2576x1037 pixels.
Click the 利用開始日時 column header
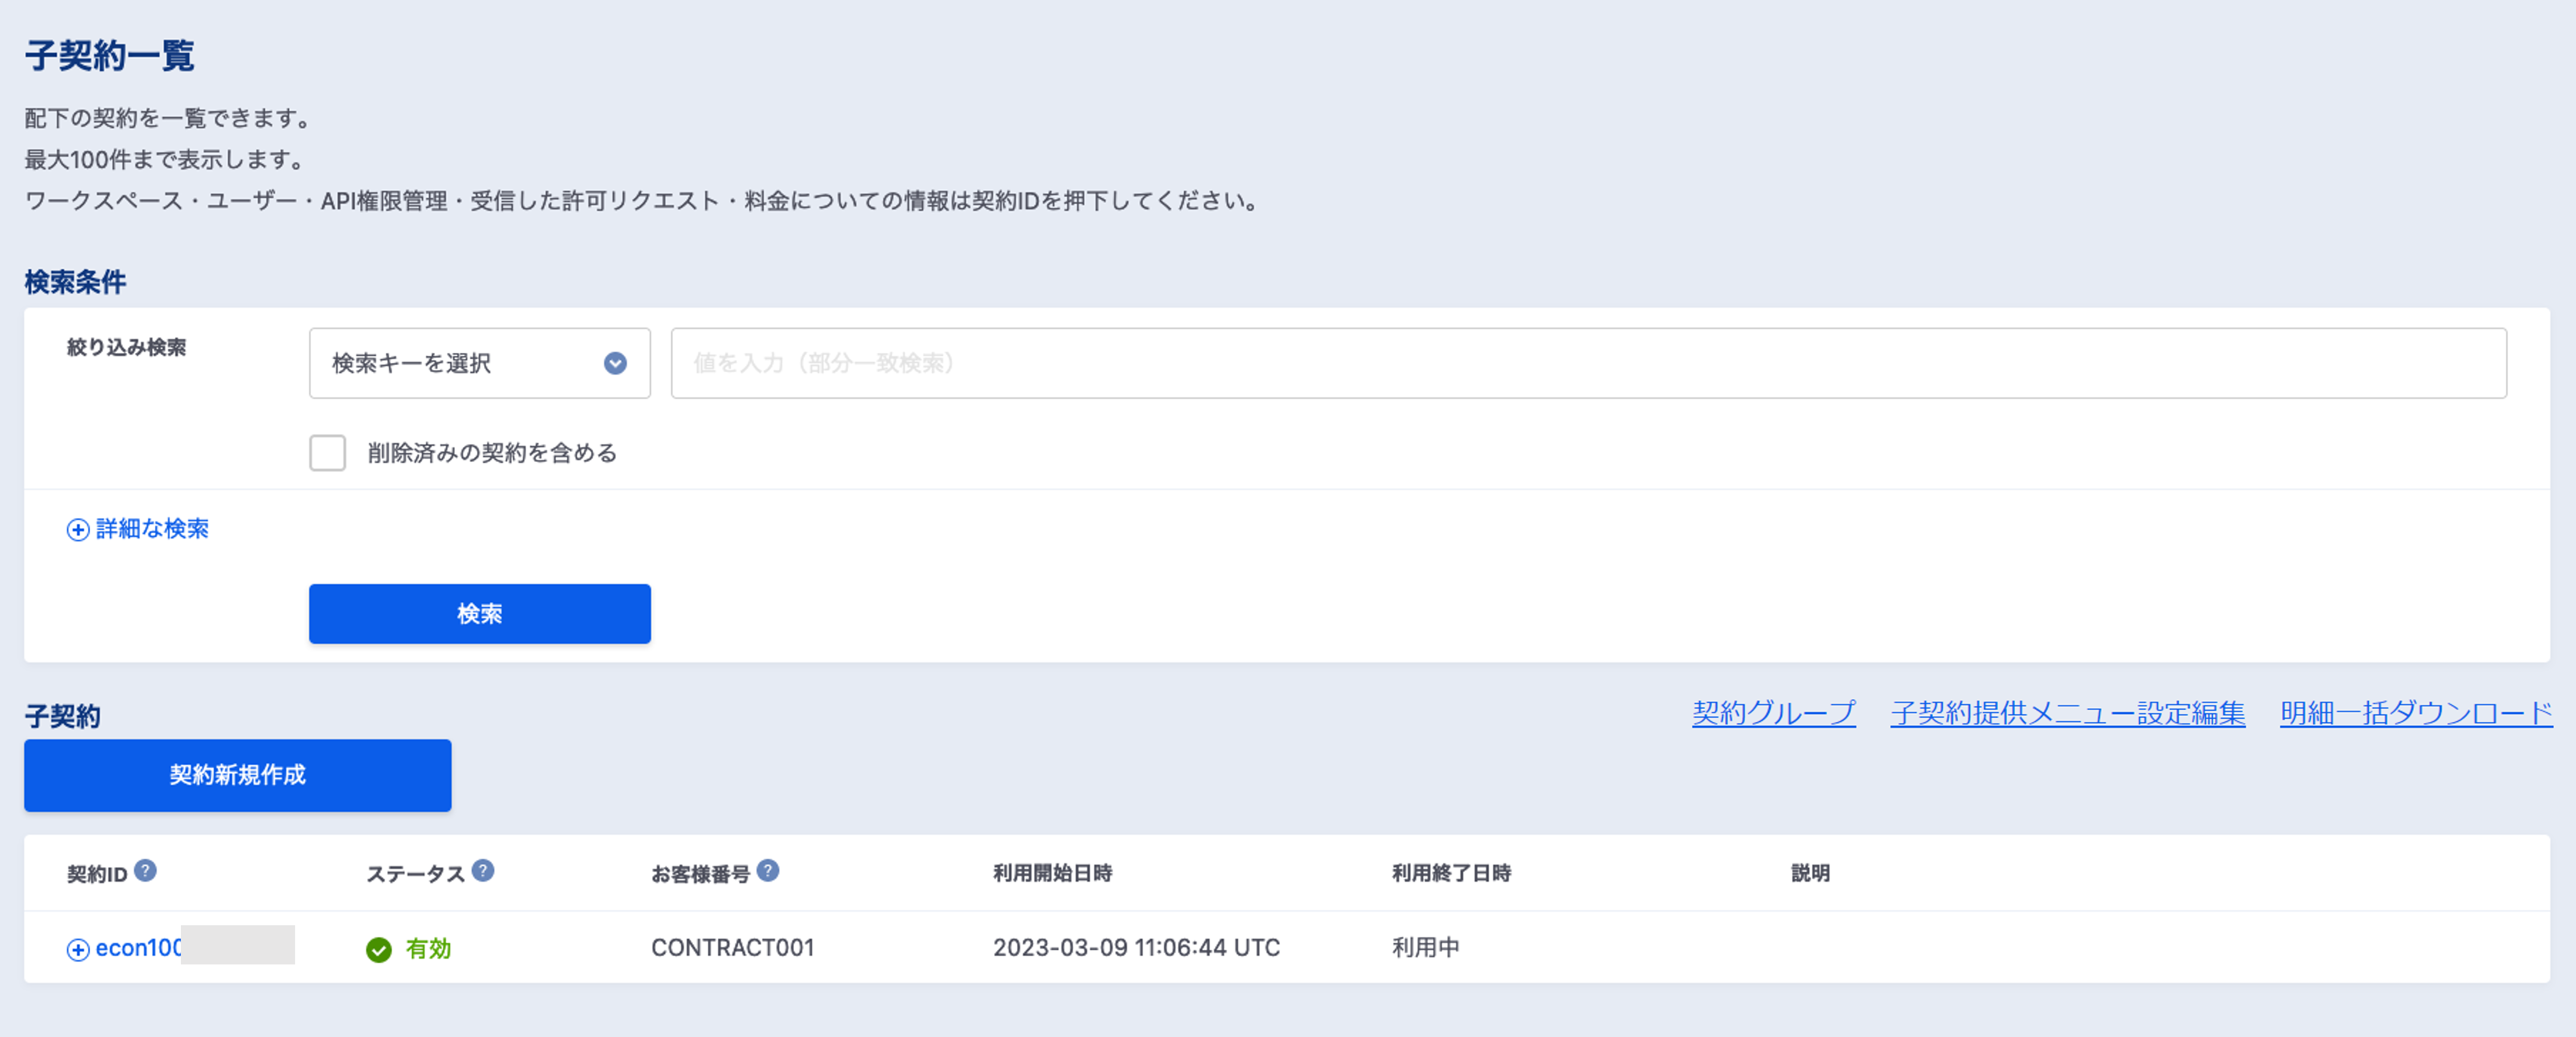tap(1052, 873)
